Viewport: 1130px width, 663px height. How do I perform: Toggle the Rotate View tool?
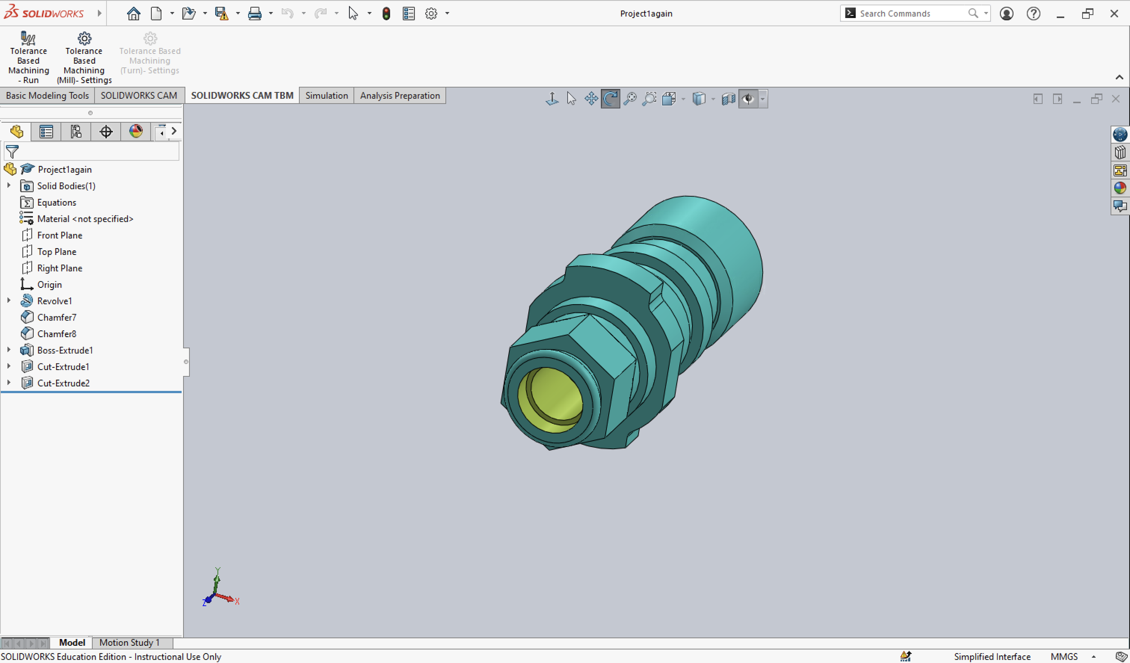610,99
